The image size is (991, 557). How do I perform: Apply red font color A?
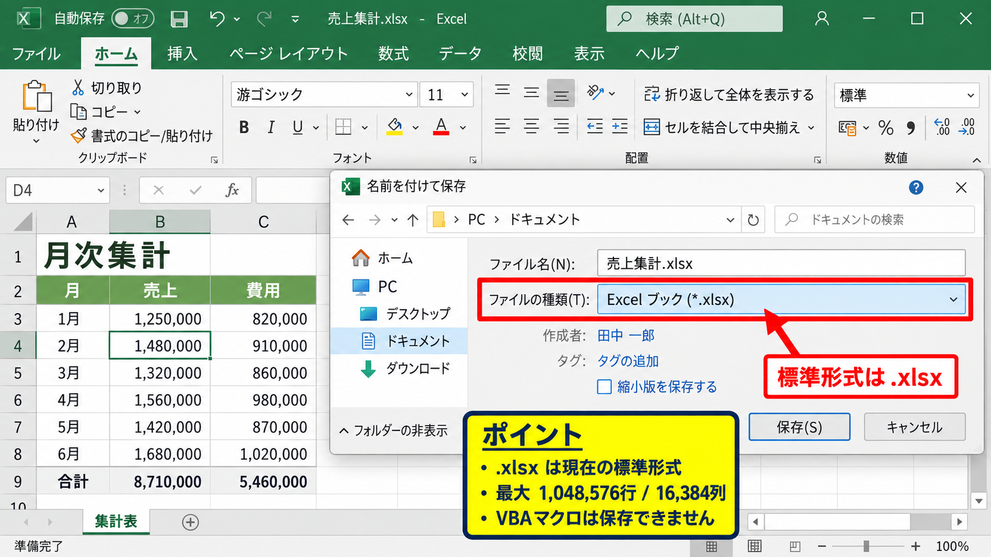pos(441,127)
